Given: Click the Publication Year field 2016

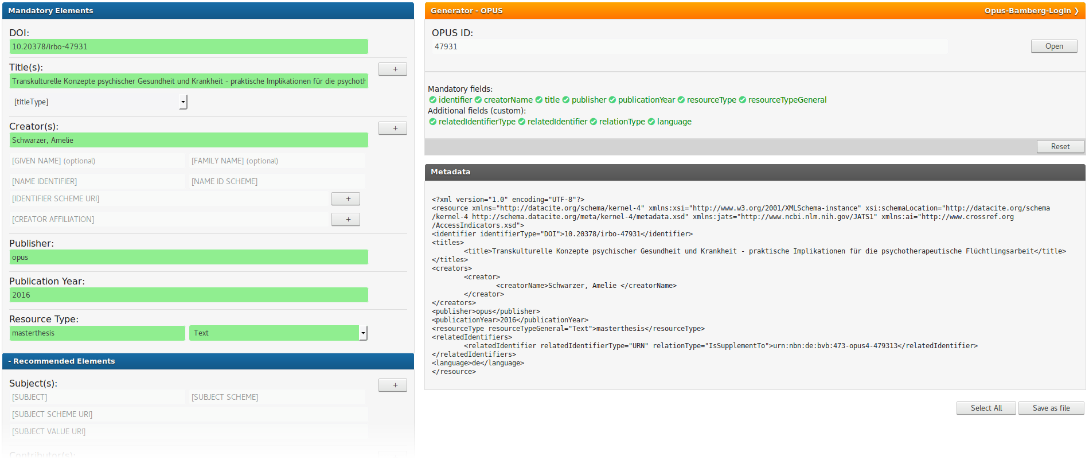Looking at the screenshot, I should [x=189, y=295].
